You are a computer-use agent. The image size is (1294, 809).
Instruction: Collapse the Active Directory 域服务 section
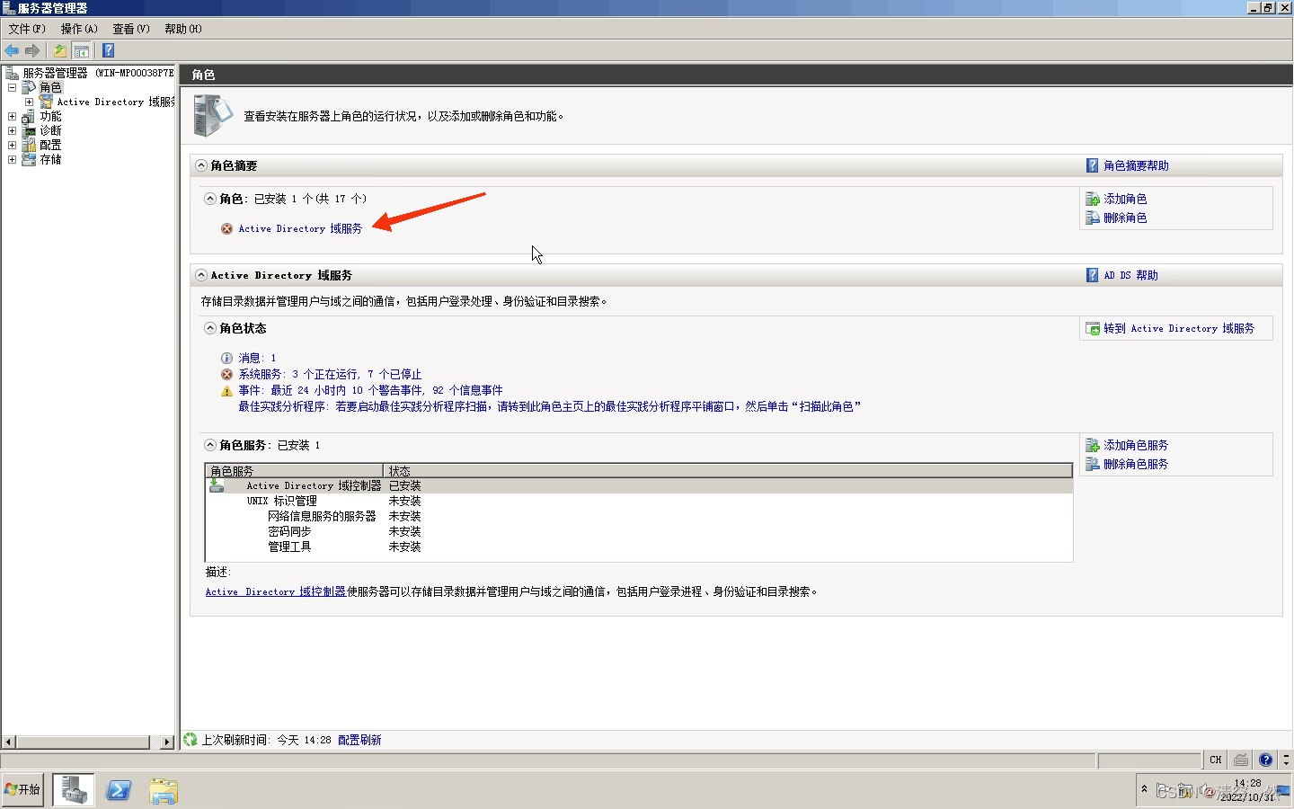tap(201, 275)
